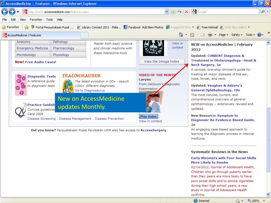Click the RSS Feeds icon
Viewport: 271px width, 203px height.
pyautogui.click(x=192, y=35)
